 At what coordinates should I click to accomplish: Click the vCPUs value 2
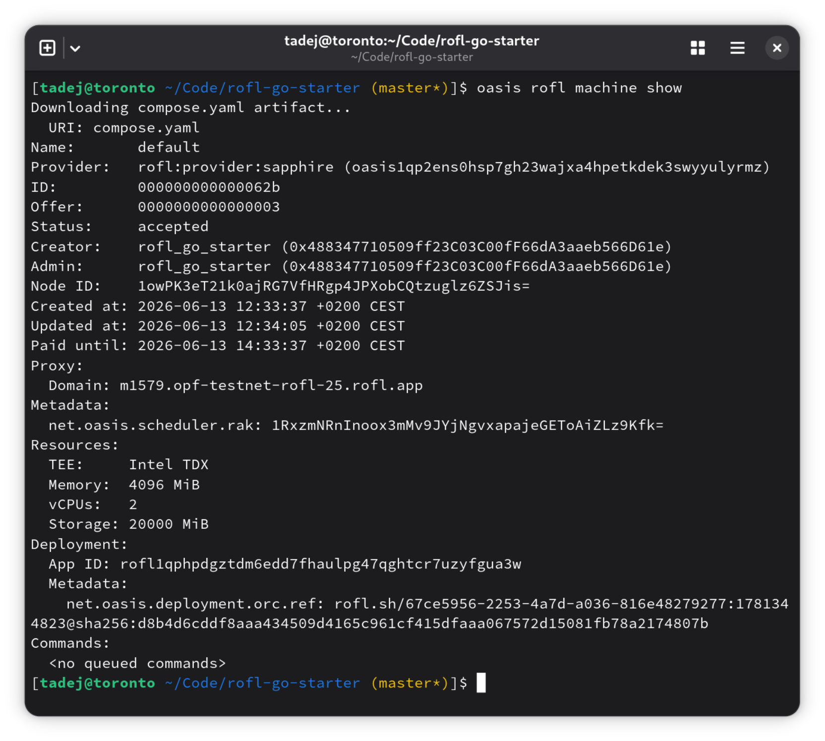coord(133,504)
